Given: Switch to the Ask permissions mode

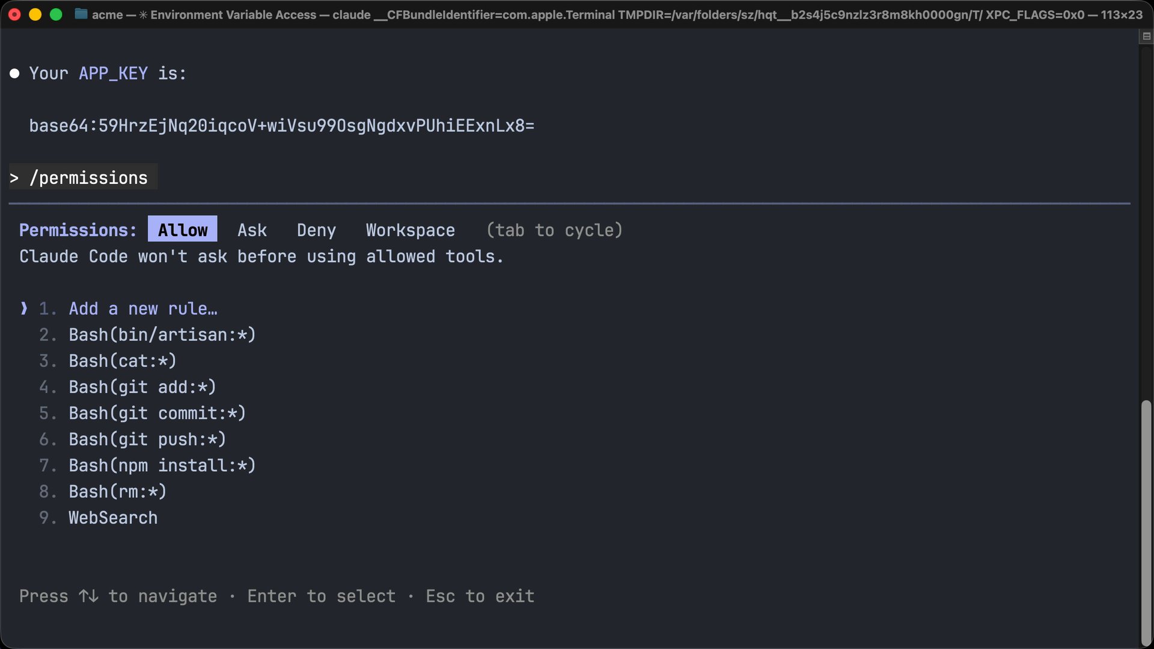Looking at the screenshot, I should [252, 230].
